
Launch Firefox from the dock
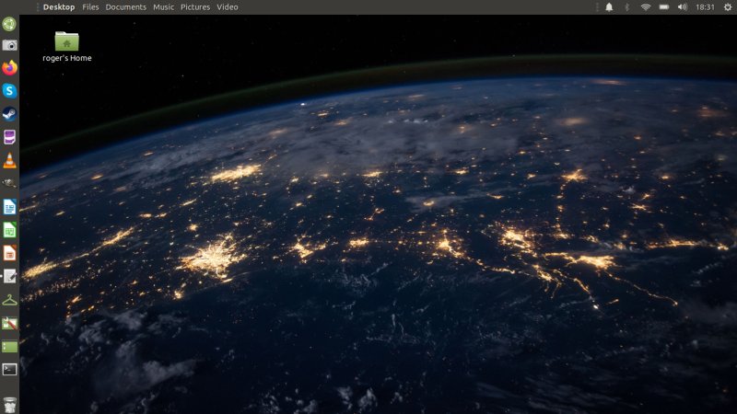pos(9,68)
